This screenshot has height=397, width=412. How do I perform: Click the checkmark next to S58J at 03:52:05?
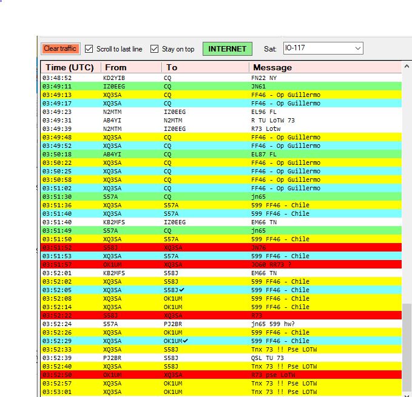pos(181,290)
